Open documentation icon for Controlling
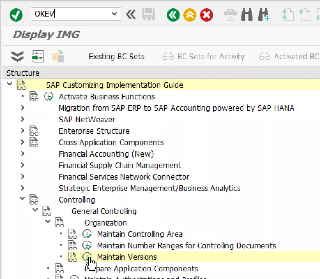 34,199
